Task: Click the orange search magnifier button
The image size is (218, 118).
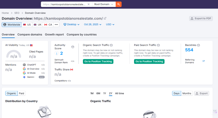Action: (x=119, y=4)
